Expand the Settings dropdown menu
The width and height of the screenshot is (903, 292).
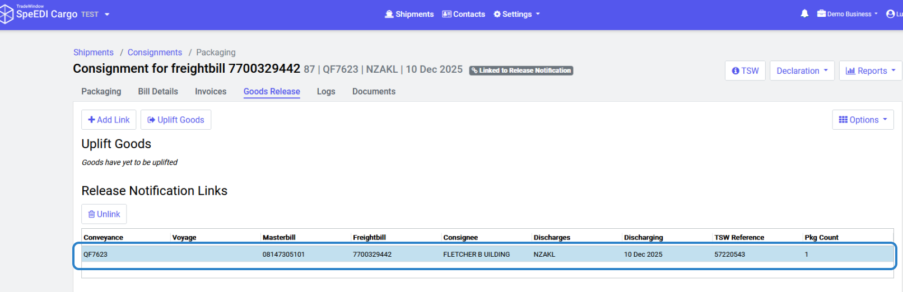516,14
